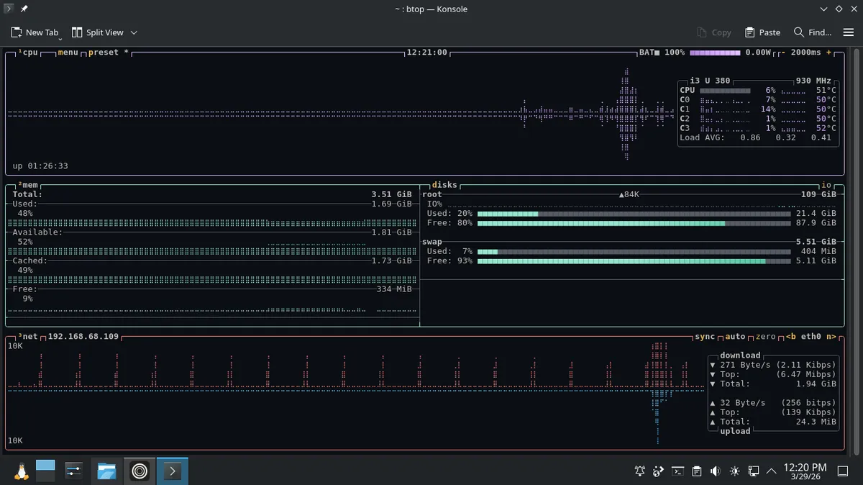Show hidden system tray icons
Image resolution: width=863 pixels, height=485 pixels.
click(x=771, y=471)
